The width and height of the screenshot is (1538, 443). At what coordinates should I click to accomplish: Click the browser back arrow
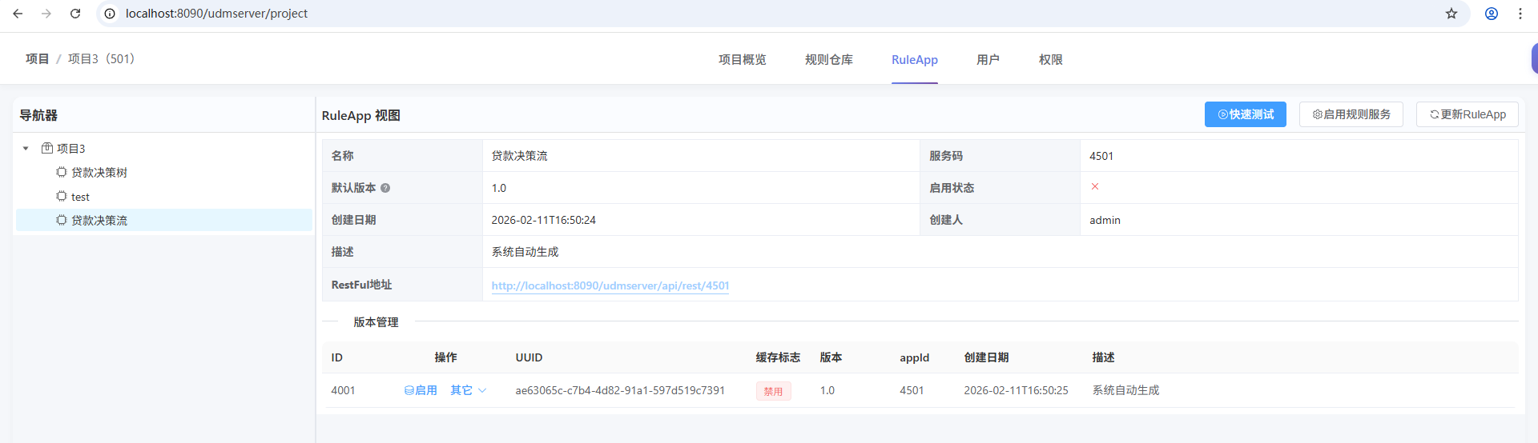coord(18,14)
